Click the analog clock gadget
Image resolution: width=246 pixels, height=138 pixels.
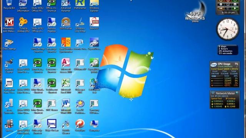(x=228, y=29)
